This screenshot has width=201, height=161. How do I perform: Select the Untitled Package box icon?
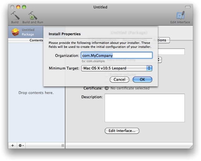pyautogui.click(x=16, y=32)
